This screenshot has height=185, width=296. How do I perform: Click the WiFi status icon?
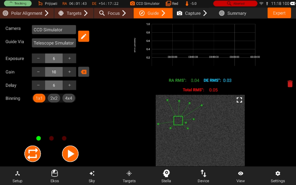261,3
